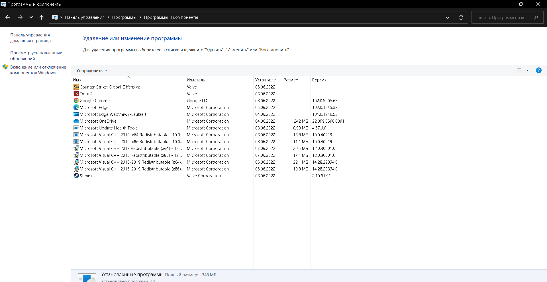
Task: Select Counter-Strike: Global Offensive name
Action: pyautogui.click(x=110, y=87)
